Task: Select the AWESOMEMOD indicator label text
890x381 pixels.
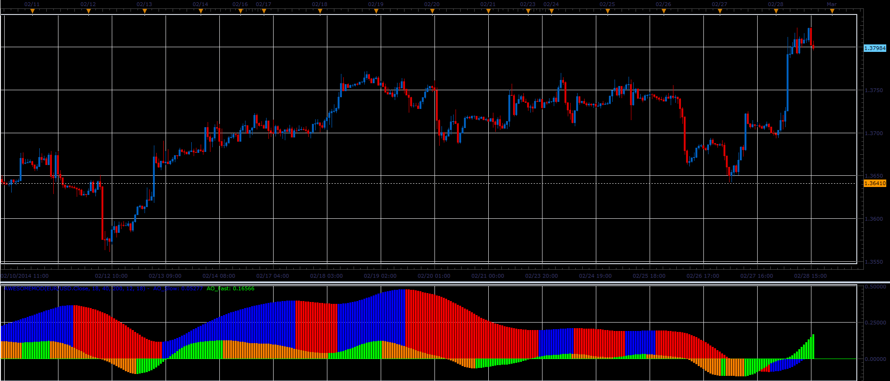Action: [75, 288]
